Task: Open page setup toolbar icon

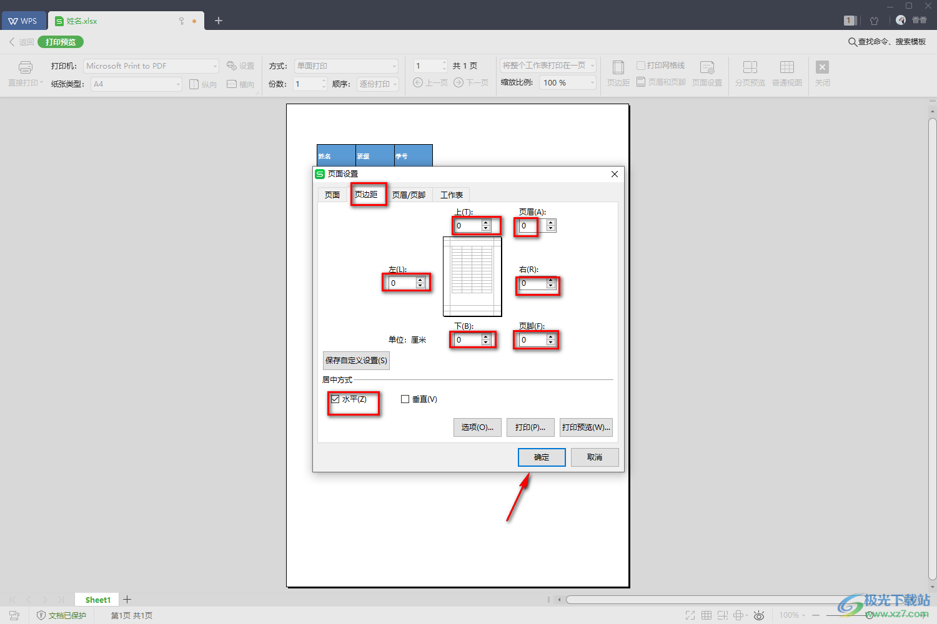Action: tap(707, 67)
